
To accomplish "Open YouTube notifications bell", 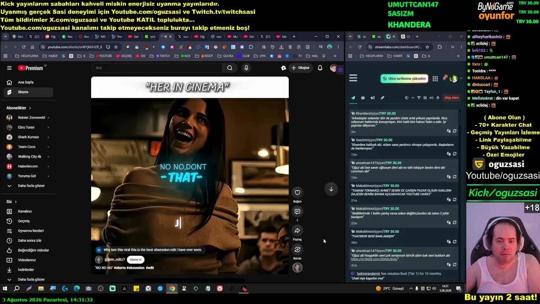I will (320, 68).
